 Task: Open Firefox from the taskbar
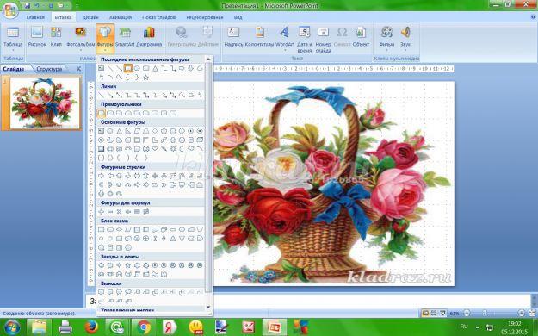pyautogui.click(x=91, y=327)
